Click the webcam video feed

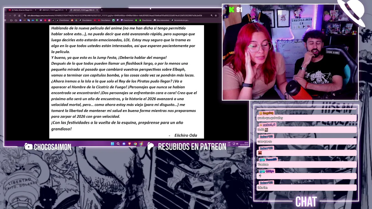[x=290, y=52]
